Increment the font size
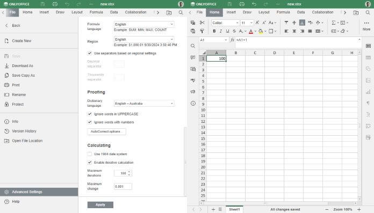 pyautogui.click(x=257, y=23)
